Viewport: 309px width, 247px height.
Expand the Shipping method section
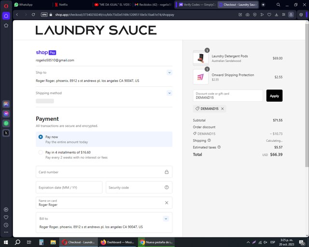(169, 93)
